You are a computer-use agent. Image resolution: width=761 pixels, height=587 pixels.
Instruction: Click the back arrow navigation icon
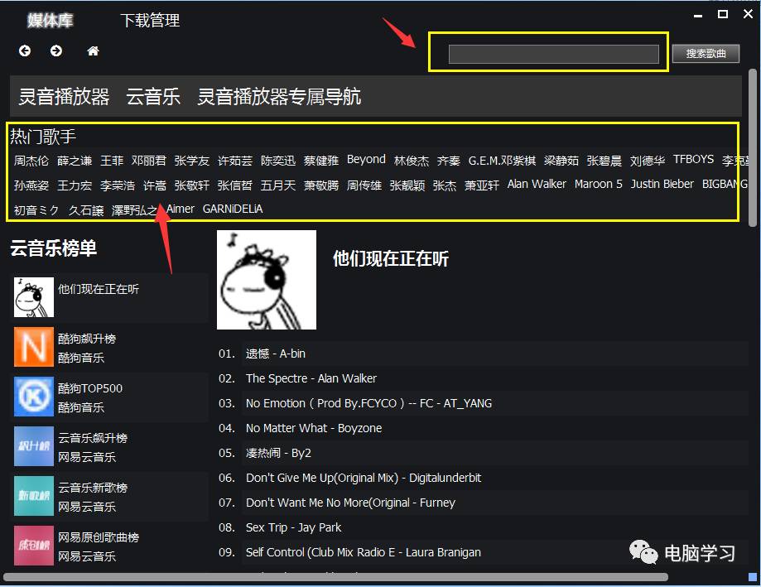25,51
